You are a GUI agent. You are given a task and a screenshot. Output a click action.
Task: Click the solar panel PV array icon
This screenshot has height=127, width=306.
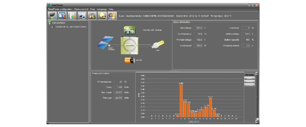[105, 42]
